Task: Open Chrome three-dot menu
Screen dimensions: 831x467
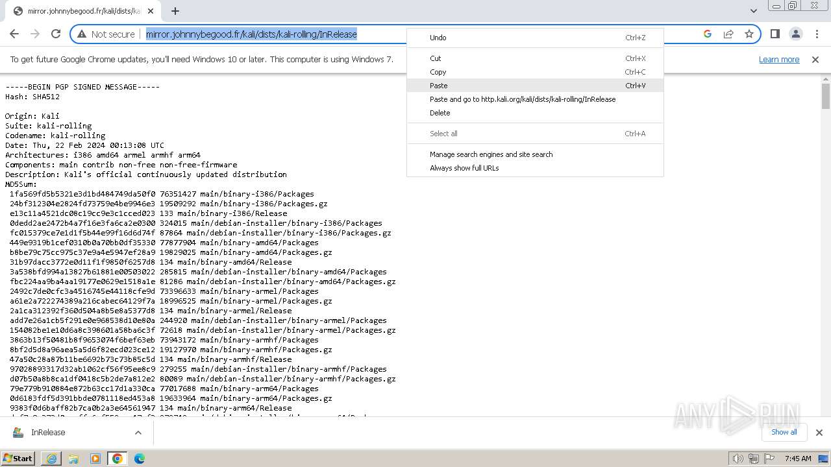Action: coord(817,34)
